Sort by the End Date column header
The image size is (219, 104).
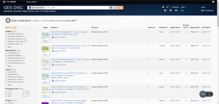[x=206, y=27]
